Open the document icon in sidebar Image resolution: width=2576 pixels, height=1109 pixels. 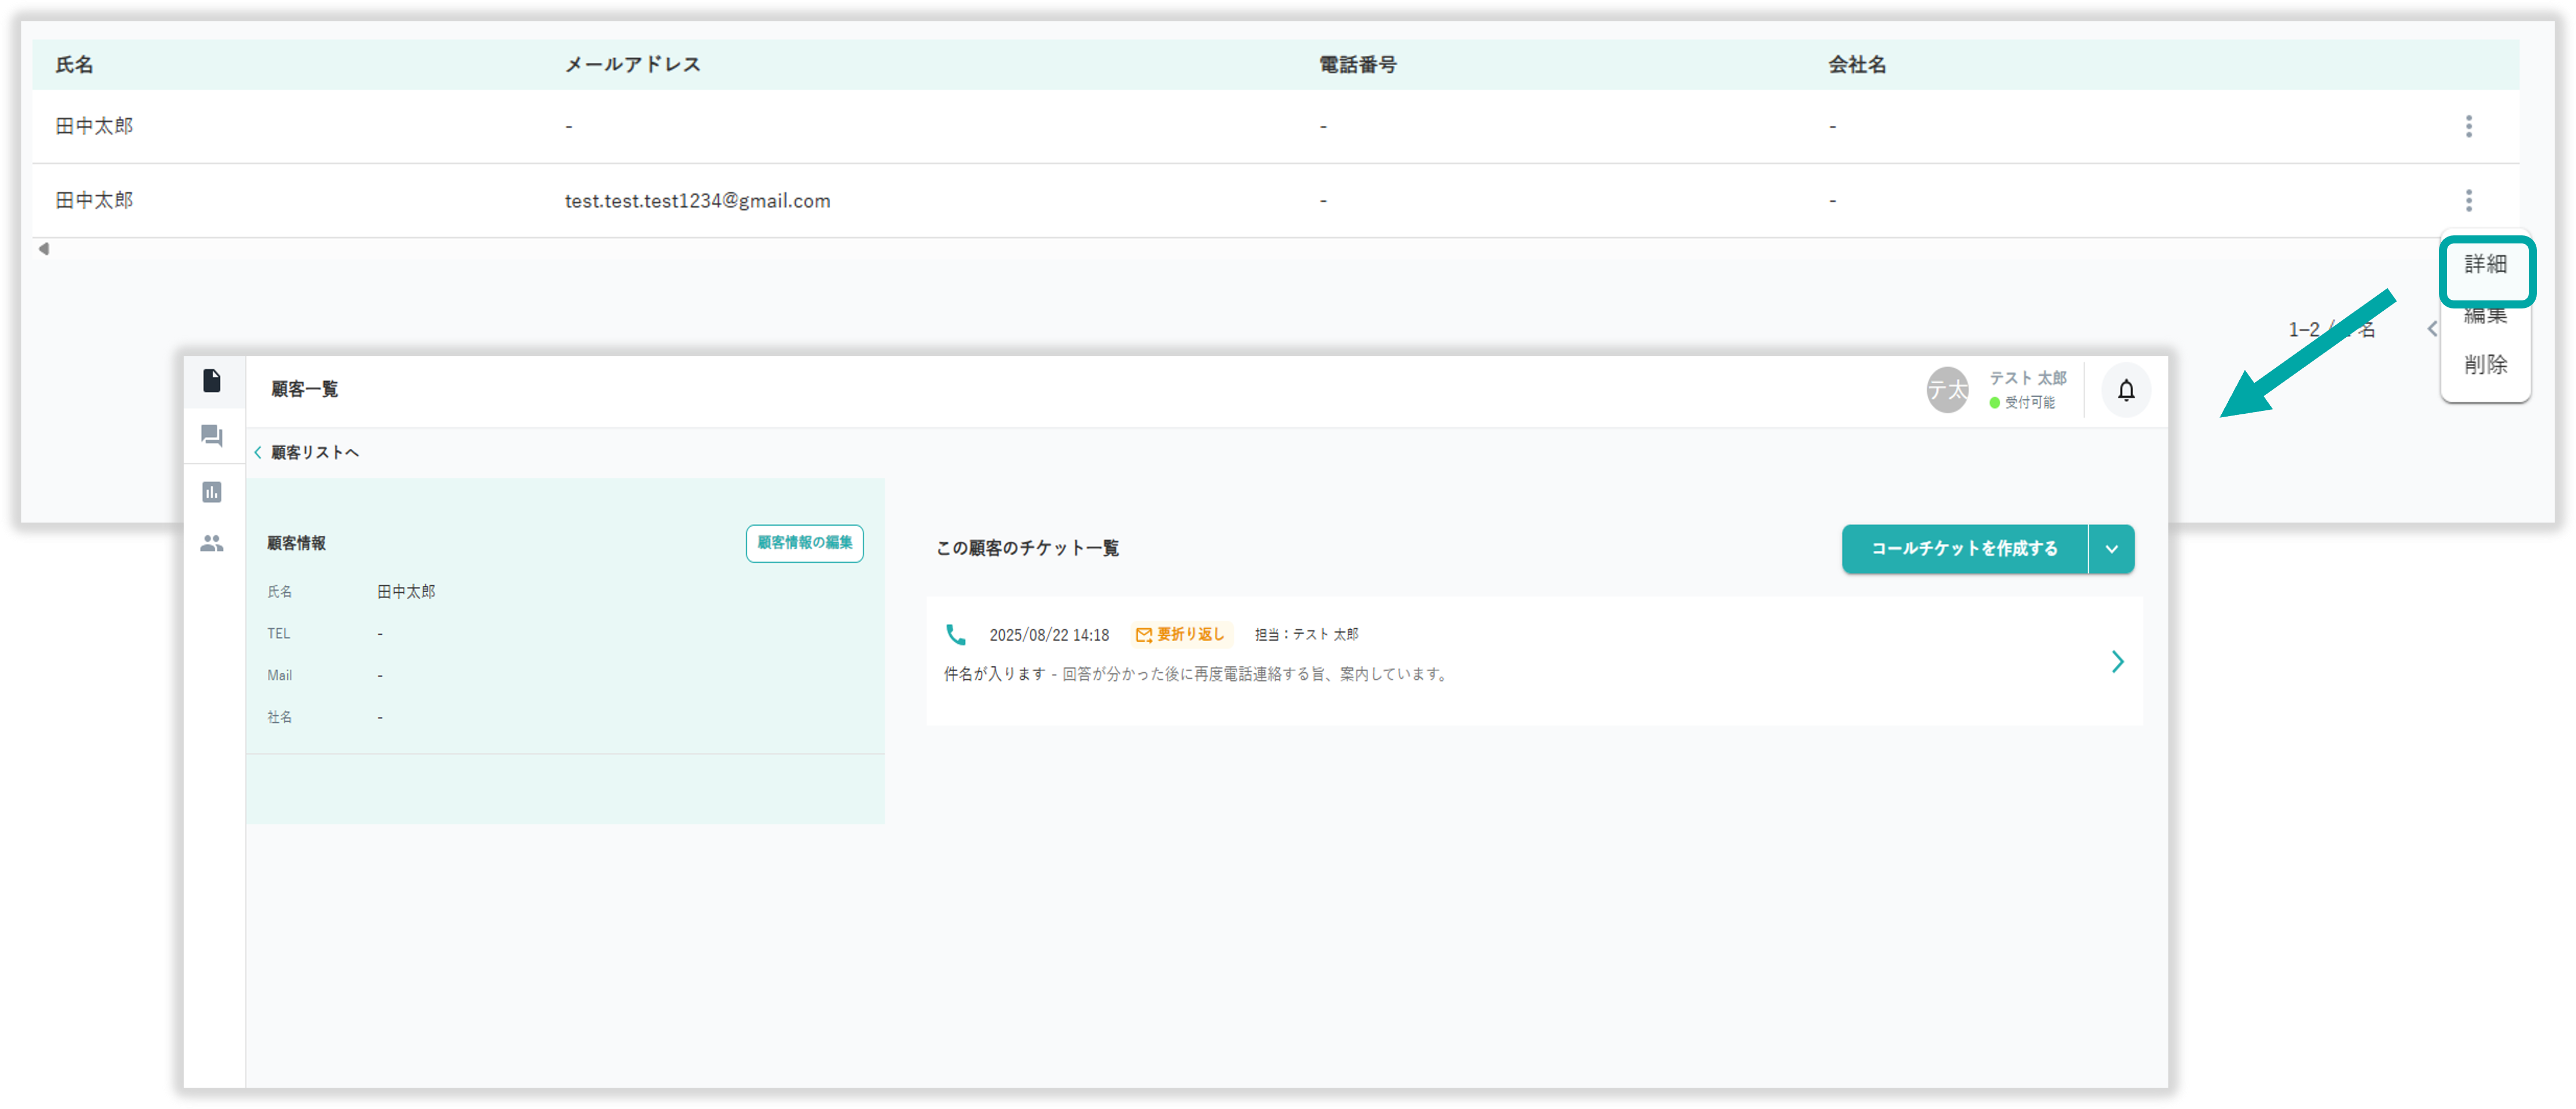tap(212, 380)
